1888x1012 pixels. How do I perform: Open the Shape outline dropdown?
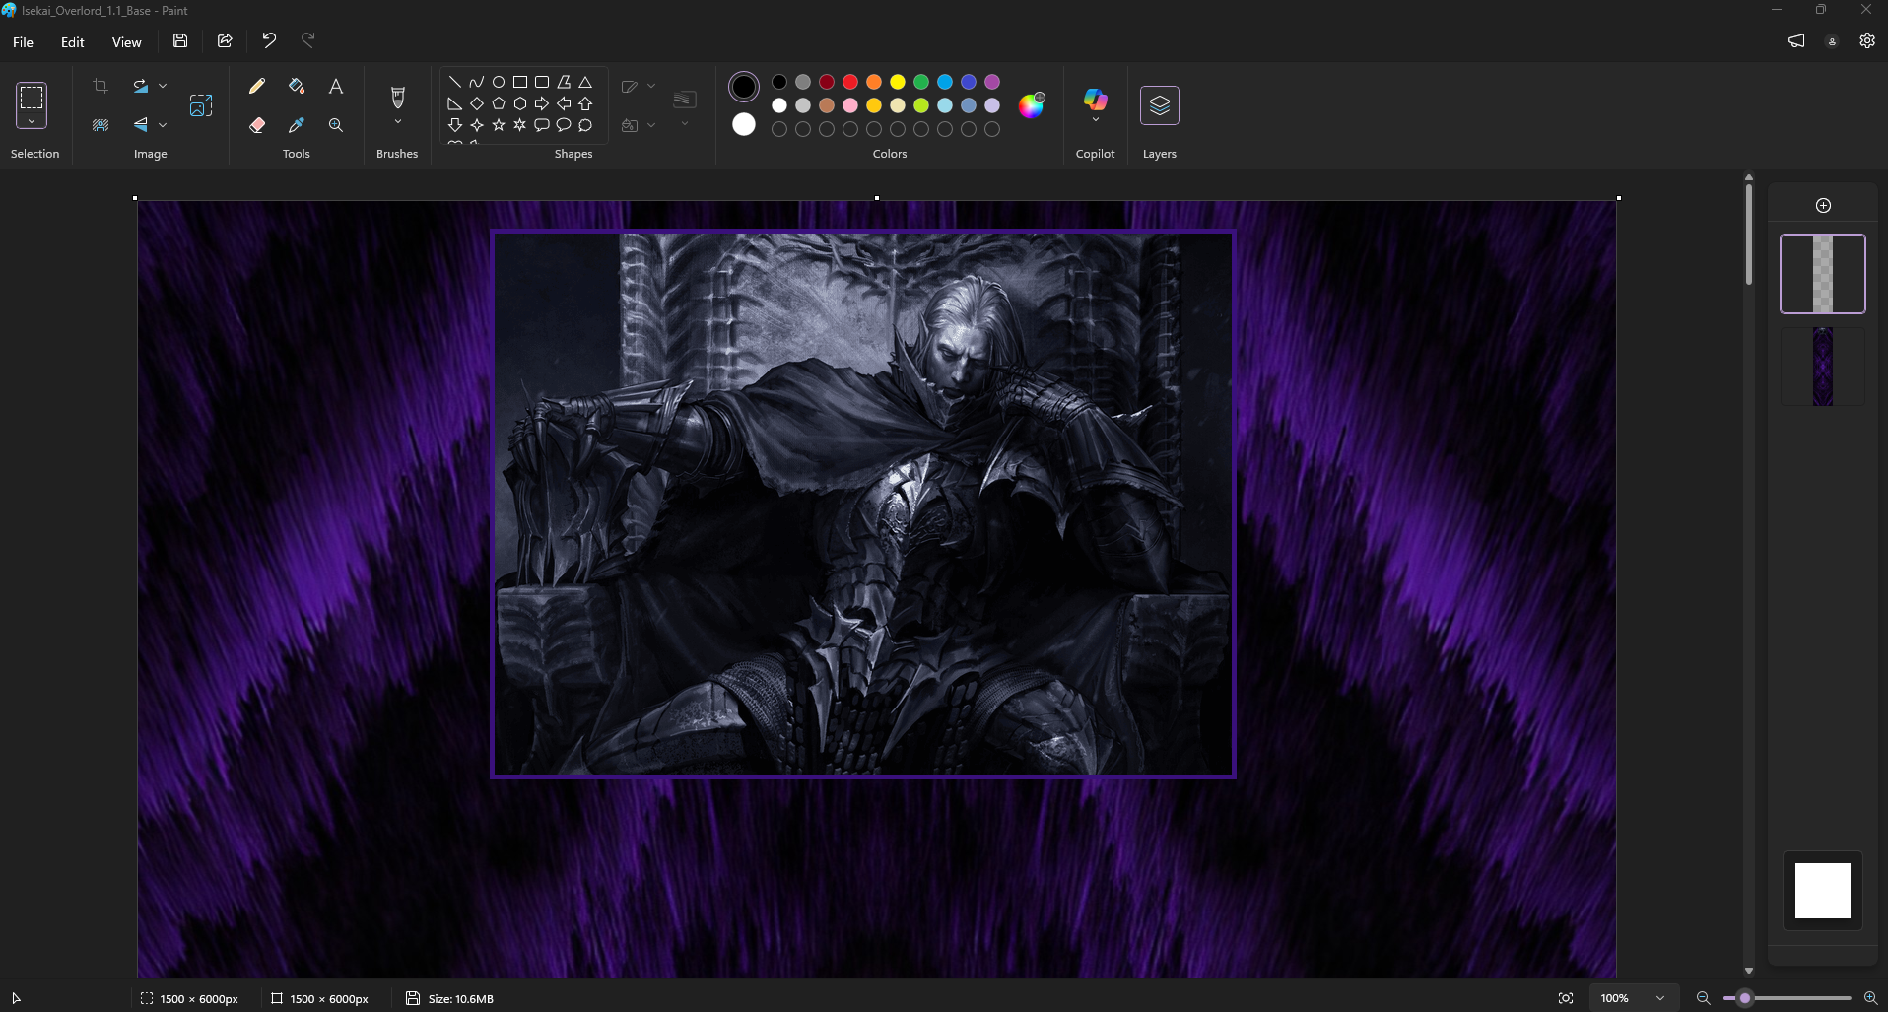[x=639, y=86]
